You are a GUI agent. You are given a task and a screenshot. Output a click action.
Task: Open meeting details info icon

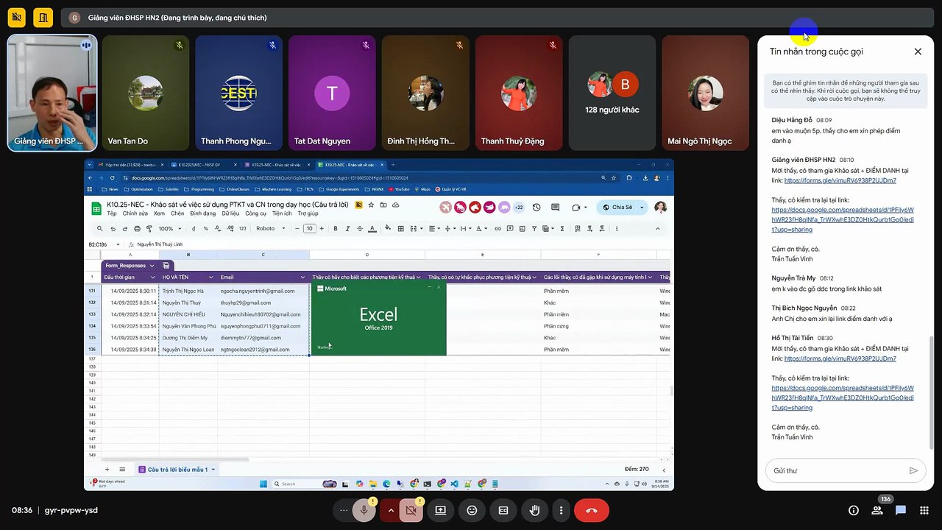tap(854, 510)
